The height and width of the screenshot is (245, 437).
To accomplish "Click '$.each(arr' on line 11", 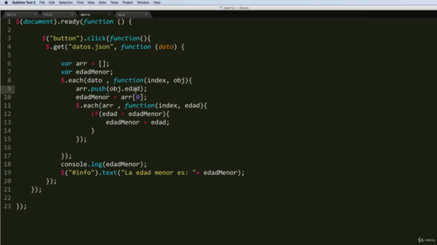I will point(94,105).
